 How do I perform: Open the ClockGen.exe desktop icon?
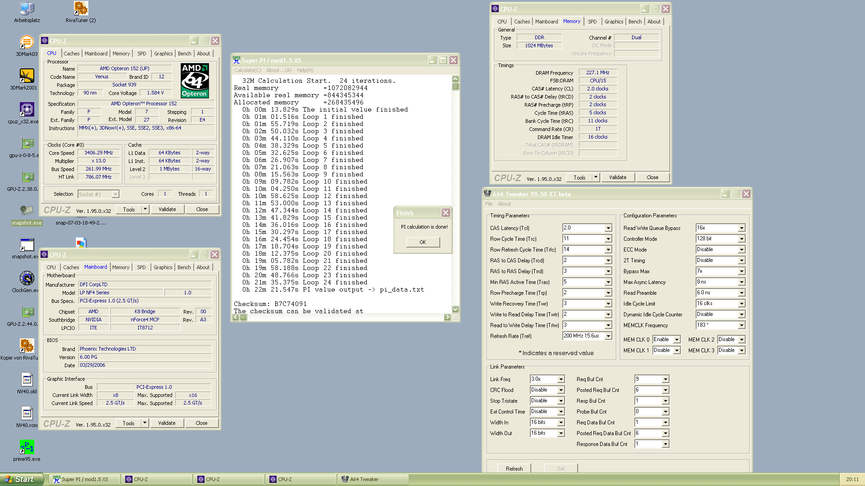click(27, 282)
